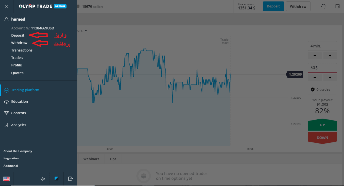344x186 pixels.
Task: Click the blue Deposit button in header
Action: pyautogui.click(x=273, y=6)
